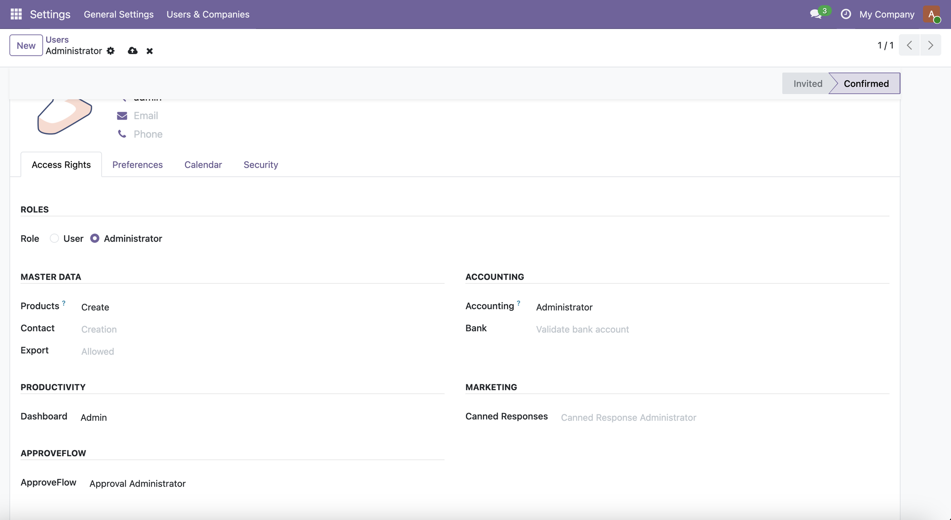Save the record with the cloud icon
The image size is (951, 520).
132,51
